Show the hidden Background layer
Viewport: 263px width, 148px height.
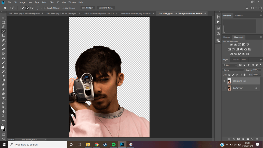click(224, 88)
